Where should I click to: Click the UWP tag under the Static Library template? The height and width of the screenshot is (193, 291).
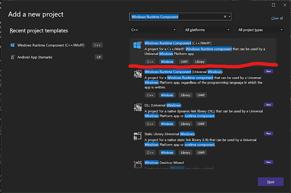(201, 153)
